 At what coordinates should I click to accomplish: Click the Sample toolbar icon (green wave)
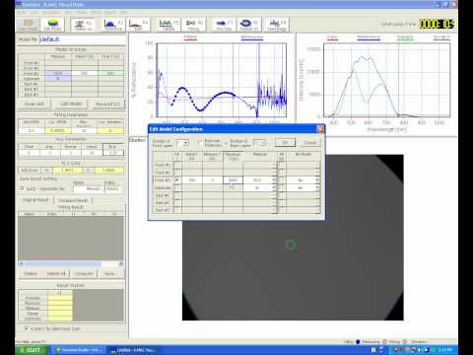click(x=169, y=25)
